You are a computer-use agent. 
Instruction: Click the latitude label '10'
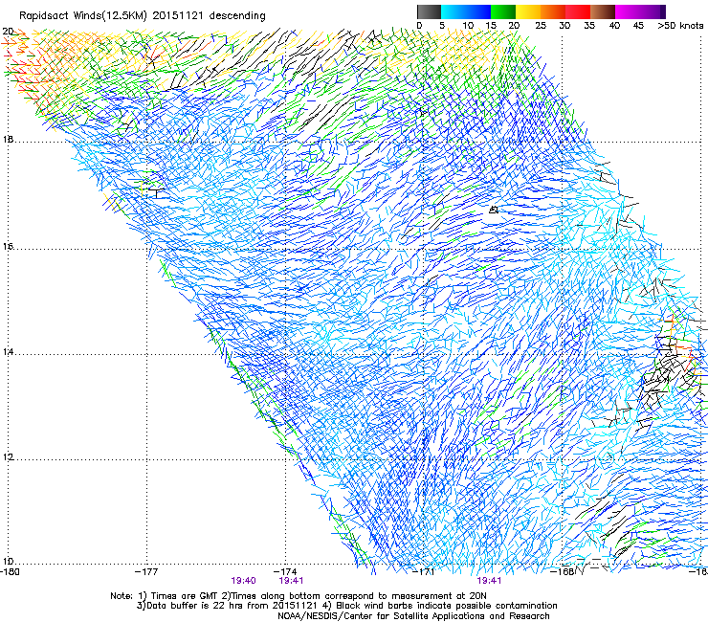(x=8, y=562)
